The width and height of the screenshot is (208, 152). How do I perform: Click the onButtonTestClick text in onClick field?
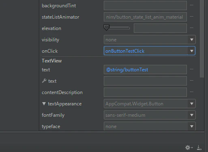[x=125, y=51]
